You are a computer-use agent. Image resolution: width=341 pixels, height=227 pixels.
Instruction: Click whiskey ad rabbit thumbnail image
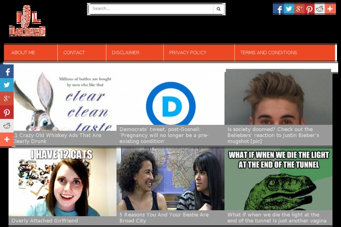pos(65,100)
